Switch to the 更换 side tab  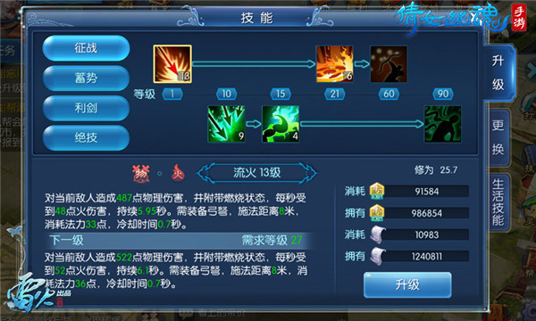pos(498,137)
